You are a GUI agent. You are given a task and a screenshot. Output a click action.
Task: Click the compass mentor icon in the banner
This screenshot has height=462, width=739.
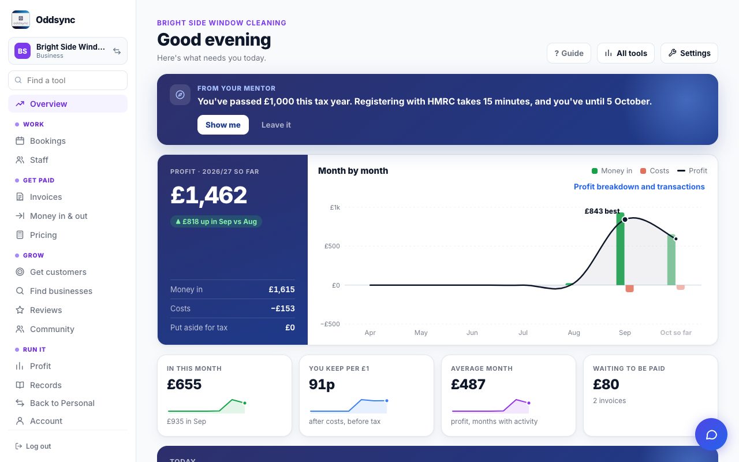180,95
